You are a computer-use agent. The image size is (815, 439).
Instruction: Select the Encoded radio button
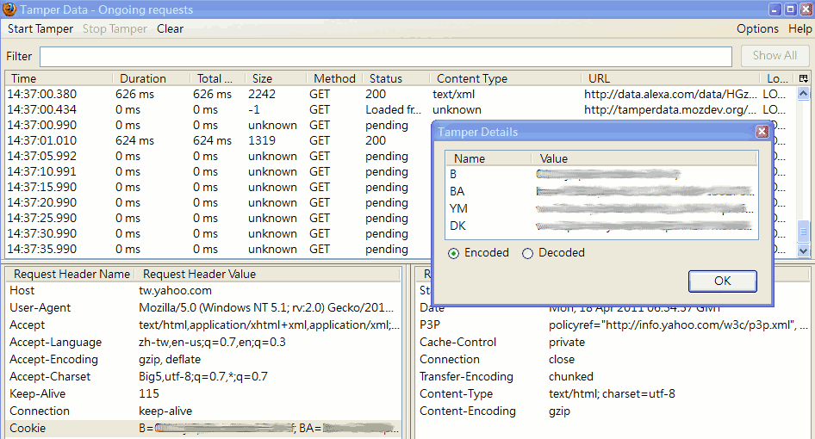click(454, 253)
